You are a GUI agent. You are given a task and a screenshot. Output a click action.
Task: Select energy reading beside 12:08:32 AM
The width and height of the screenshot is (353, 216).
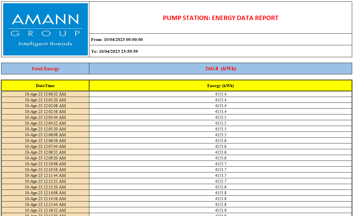point(220,152)
